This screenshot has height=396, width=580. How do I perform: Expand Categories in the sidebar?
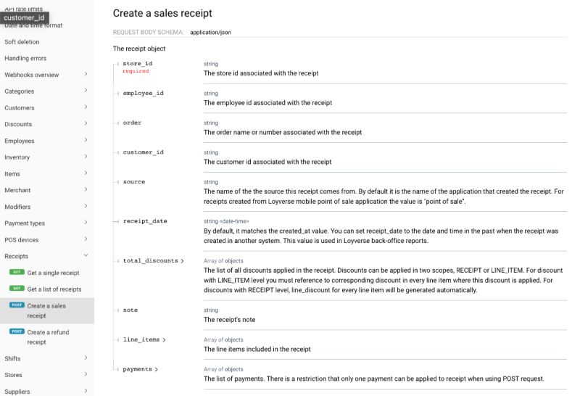pyautogui.click(x=46, y=91)
